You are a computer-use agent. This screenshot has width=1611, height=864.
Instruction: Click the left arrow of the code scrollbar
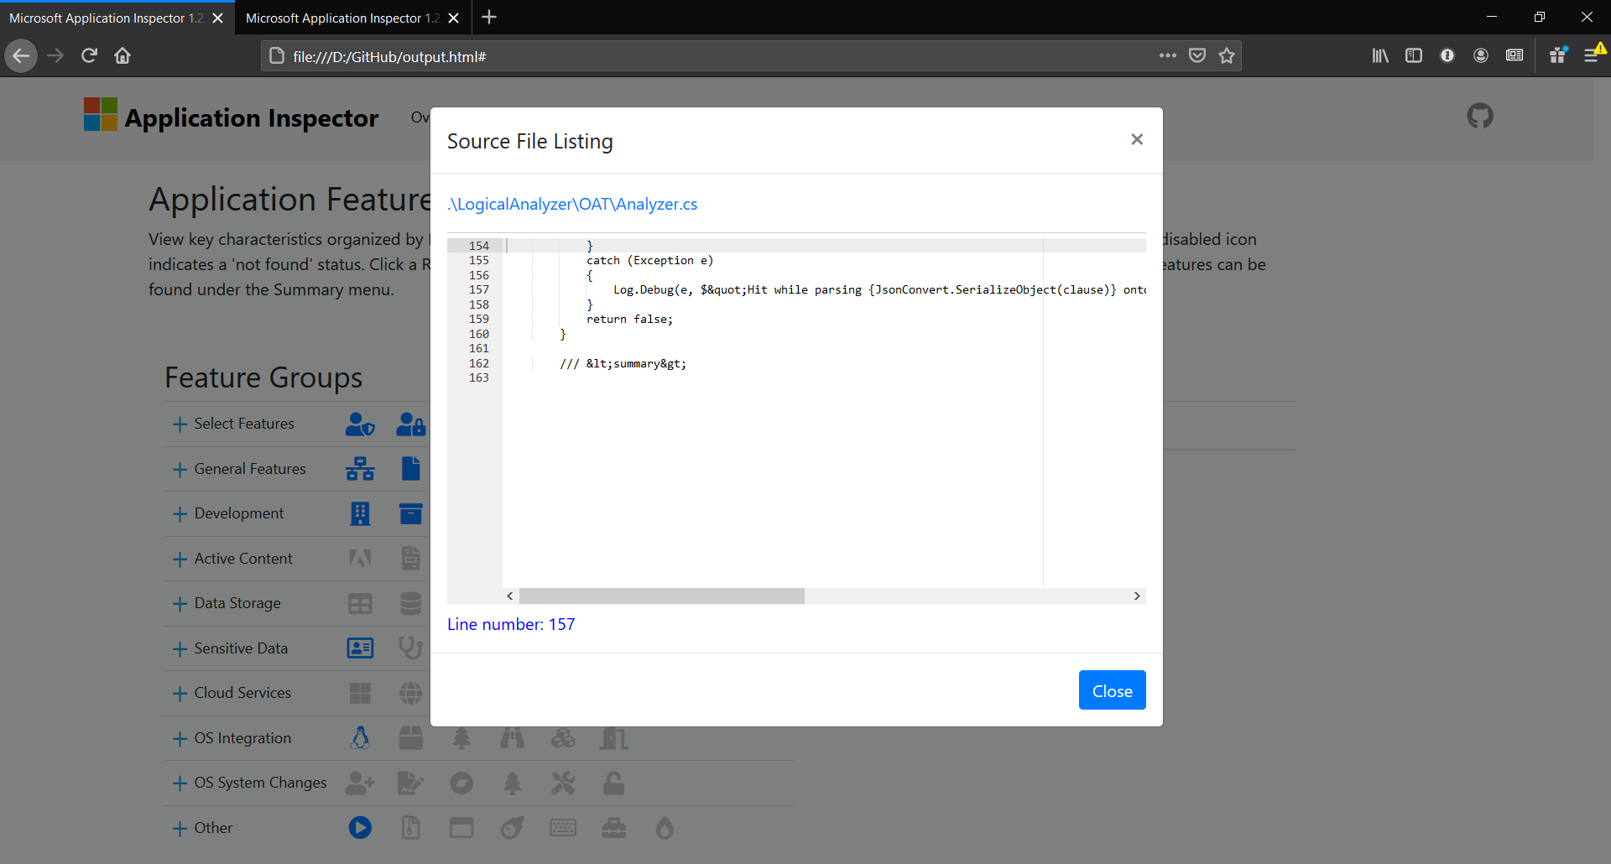[x=509, y=596]
